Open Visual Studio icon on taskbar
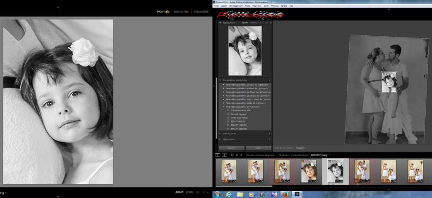 click(274, 195)
